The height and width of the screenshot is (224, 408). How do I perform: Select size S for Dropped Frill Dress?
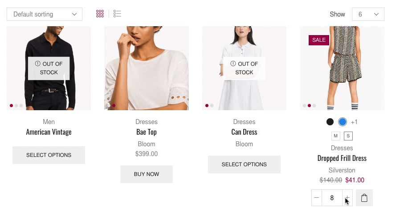click(348, 136)
